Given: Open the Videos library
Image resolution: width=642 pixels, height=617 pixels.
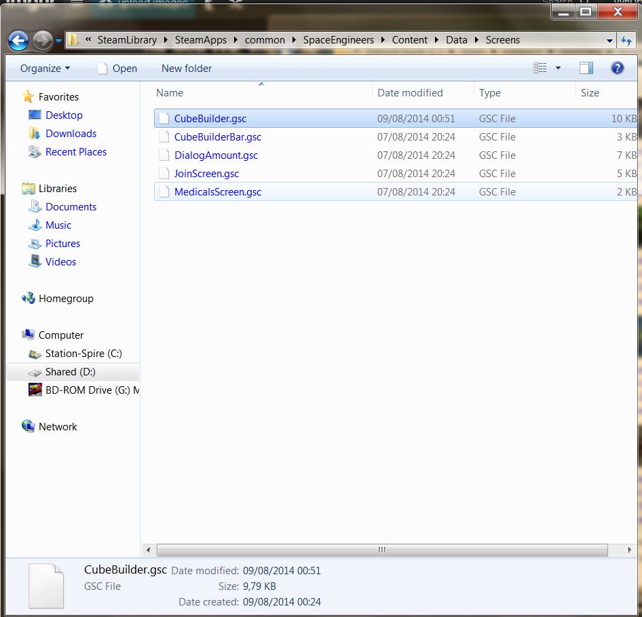Looking at the screenshot, I should (52, 261).
